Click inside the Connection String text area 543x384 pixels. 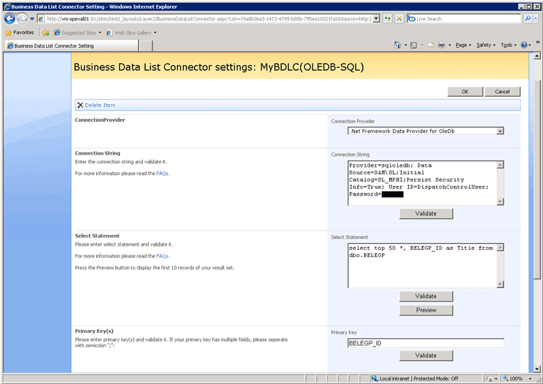click(x=423, y=183)
